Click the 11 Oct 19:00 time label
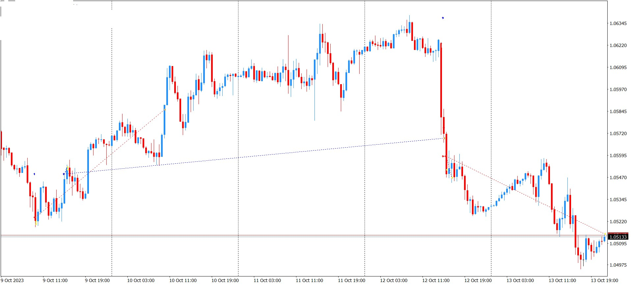 coord(351,280)
